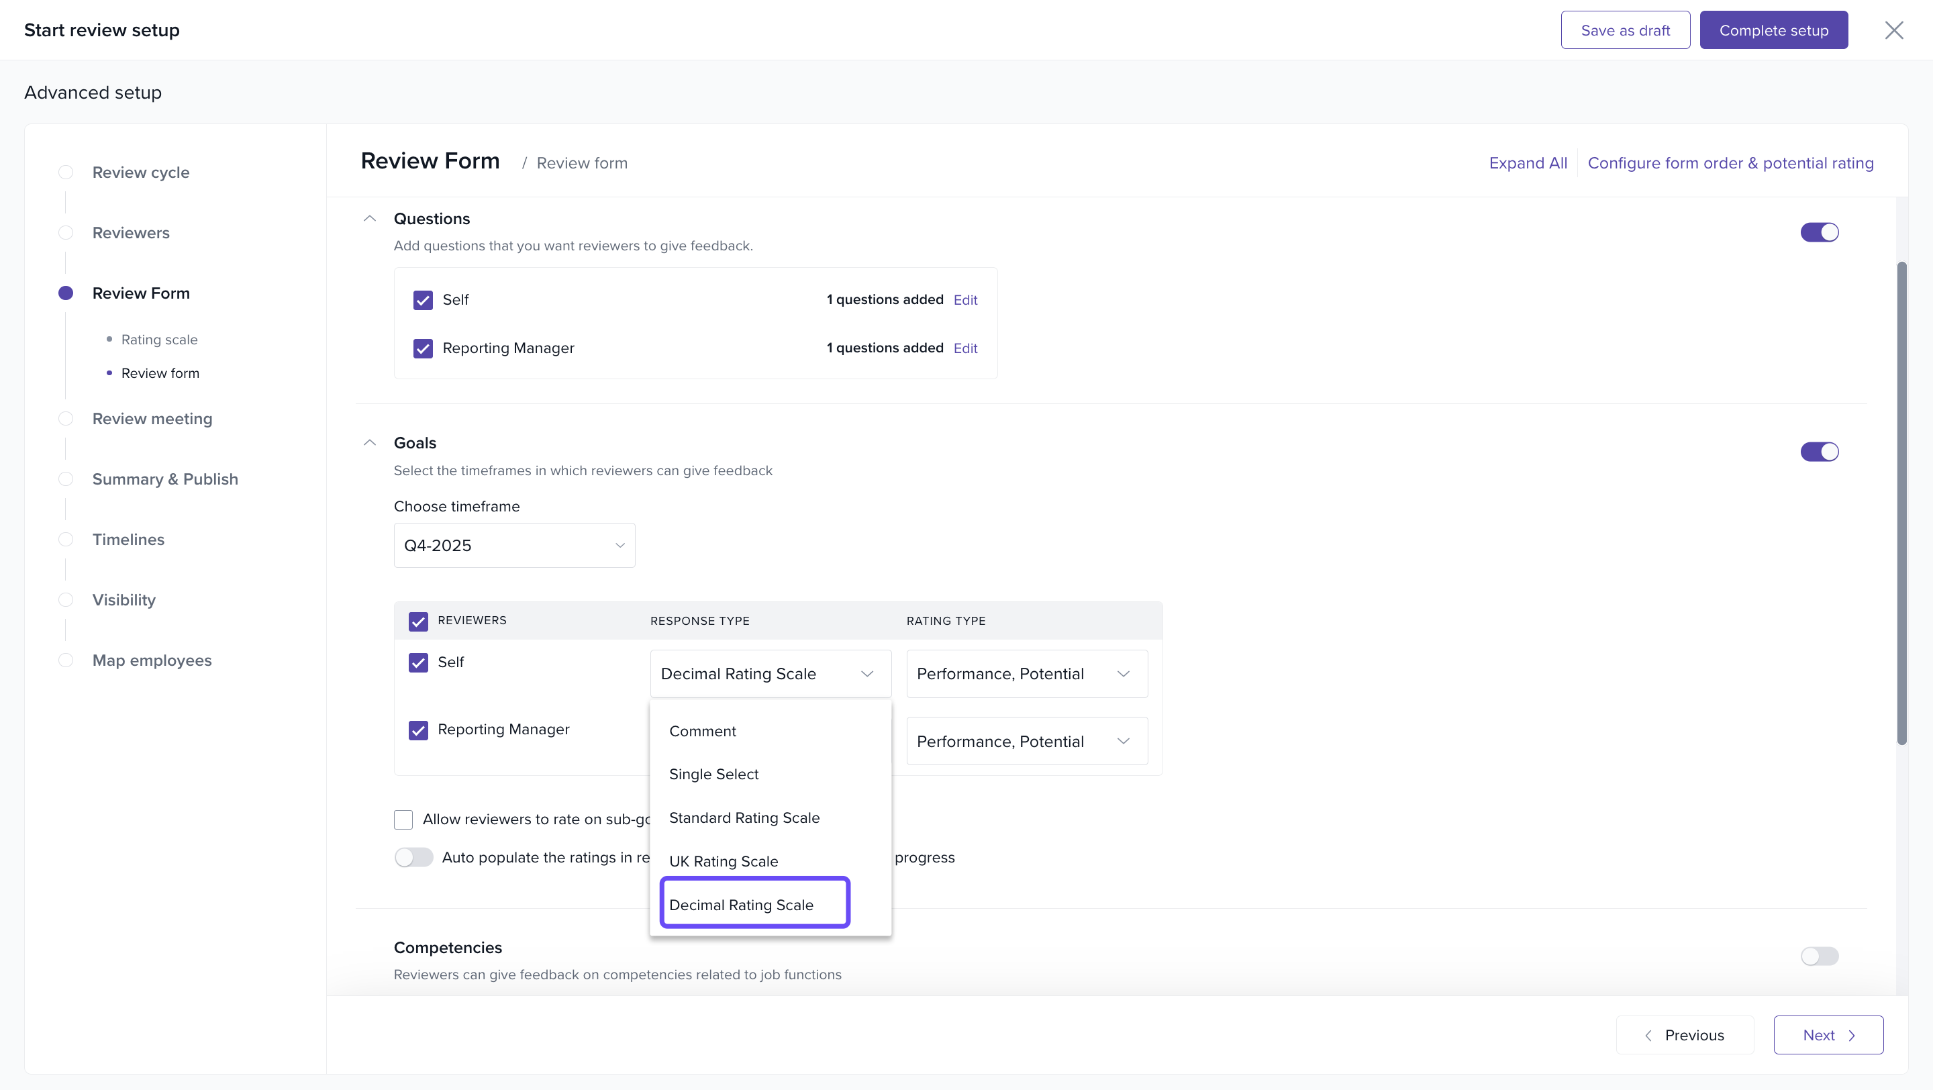Collapse the Goals section chevron

coord(369,442)
